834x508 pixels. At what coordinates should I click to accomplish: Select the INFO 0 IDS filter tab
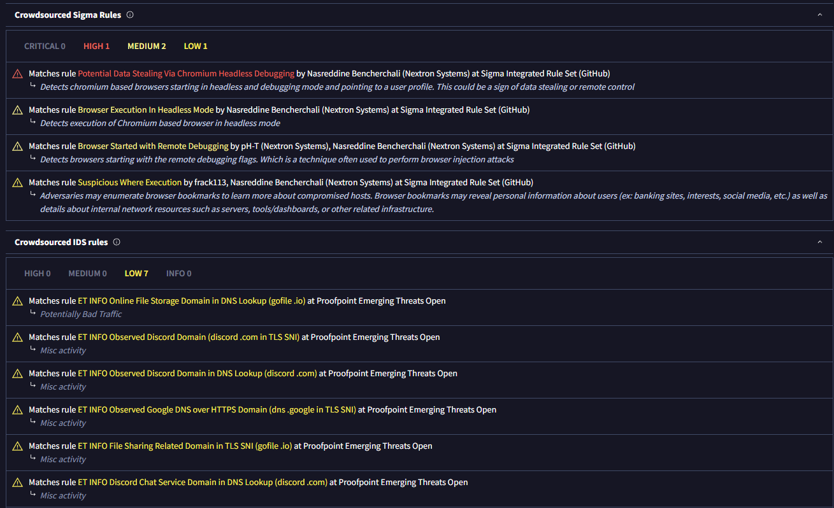pos(179,274)
